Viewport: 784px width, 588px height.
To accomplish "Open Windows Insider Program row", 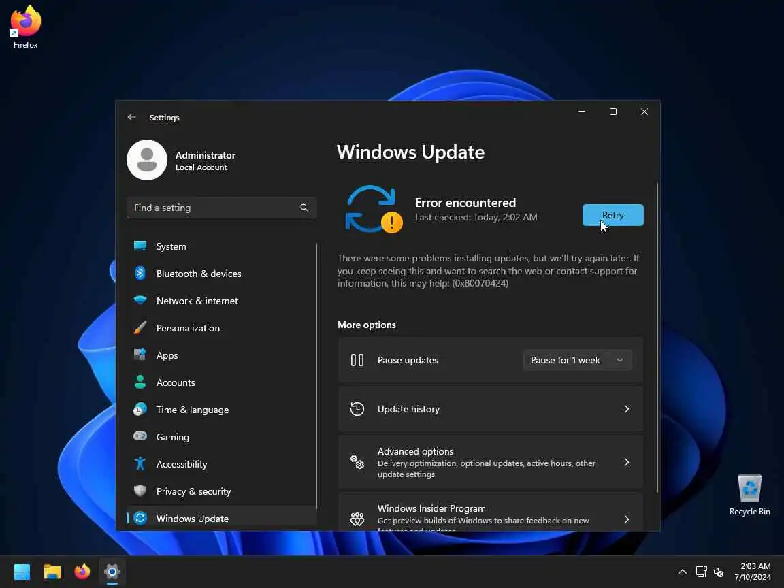I will click(x=491, y=512).
